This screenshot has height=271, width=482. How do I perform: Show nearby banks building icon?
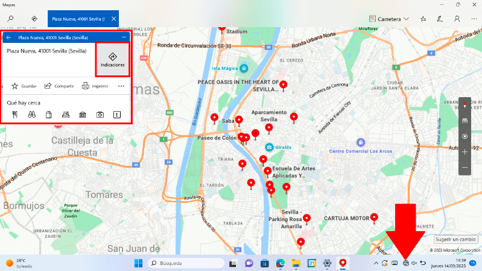tap(83, 115)
